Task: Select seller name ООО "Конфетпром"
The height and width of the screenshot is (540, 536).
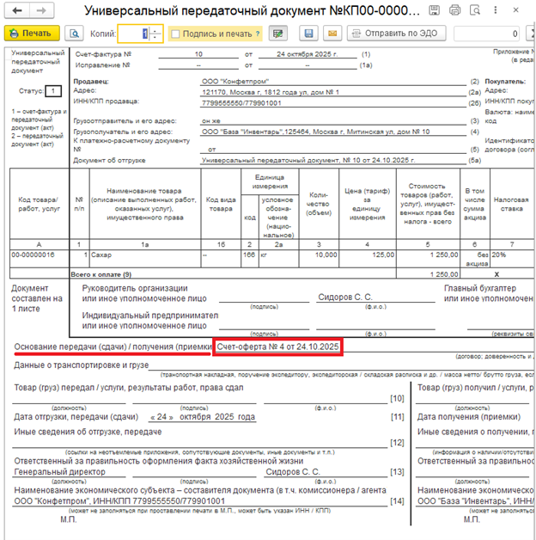Action: 235,82
